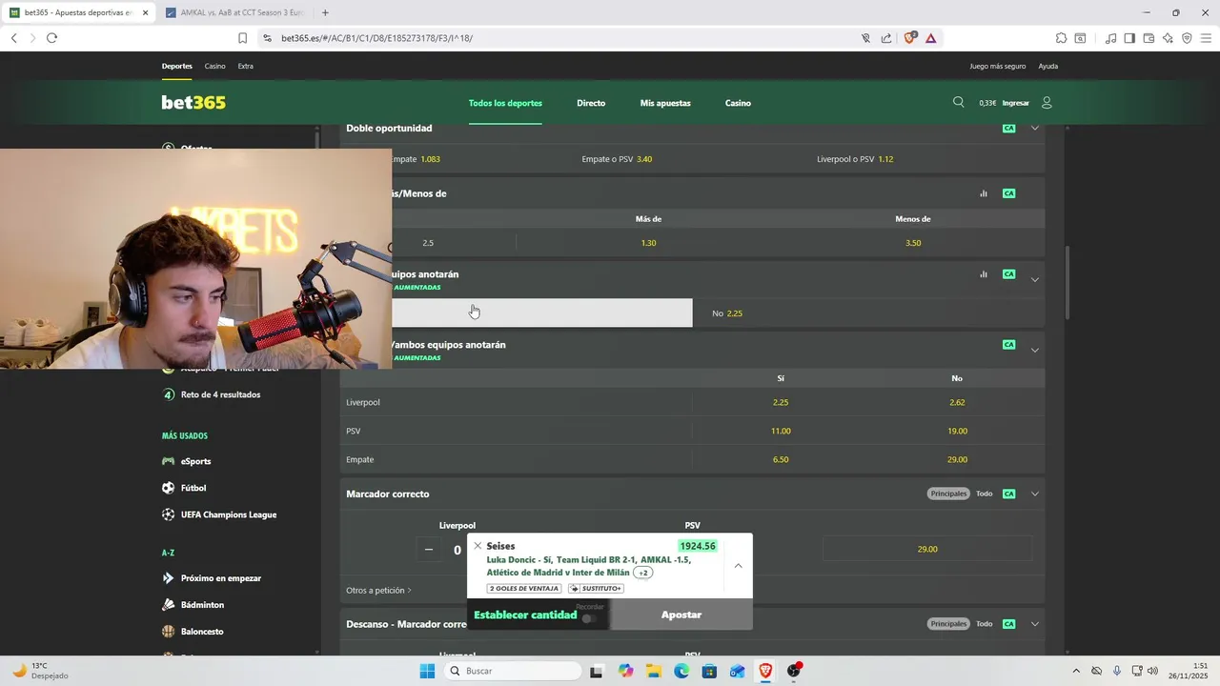This screenshot has height=686, width=1220.
Task: Open eSports in the sidebar
Action: 196,461
